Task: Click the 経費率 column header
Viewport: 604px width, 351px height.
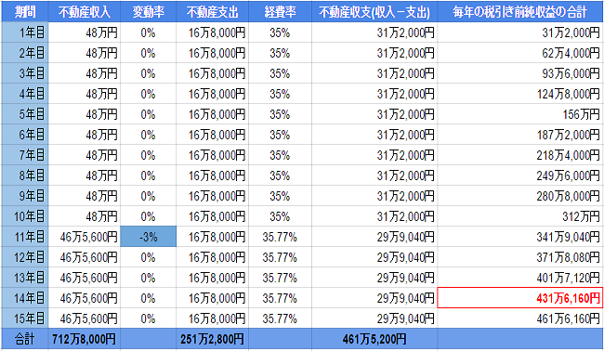Action: tap(280, 11)
